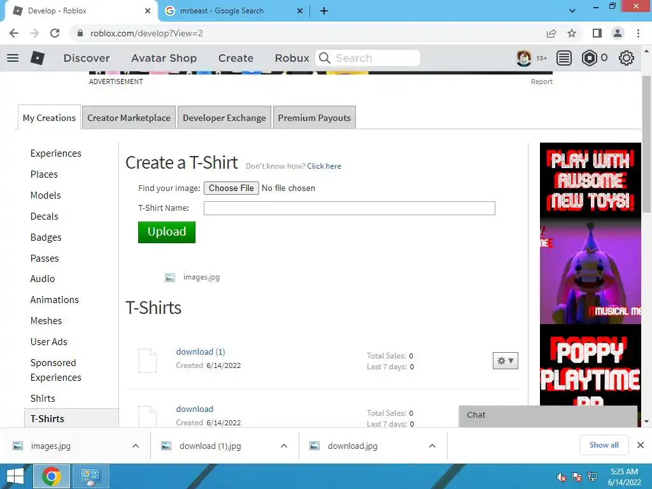The height and width of the screenshot is (489, 652).
Task: Toggle the browser side panel icon
Action: (x=597, y=33)
